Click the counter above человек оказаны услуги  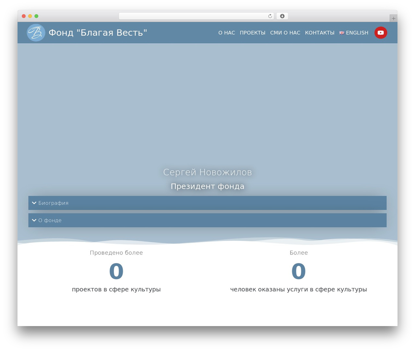point(299,271)
